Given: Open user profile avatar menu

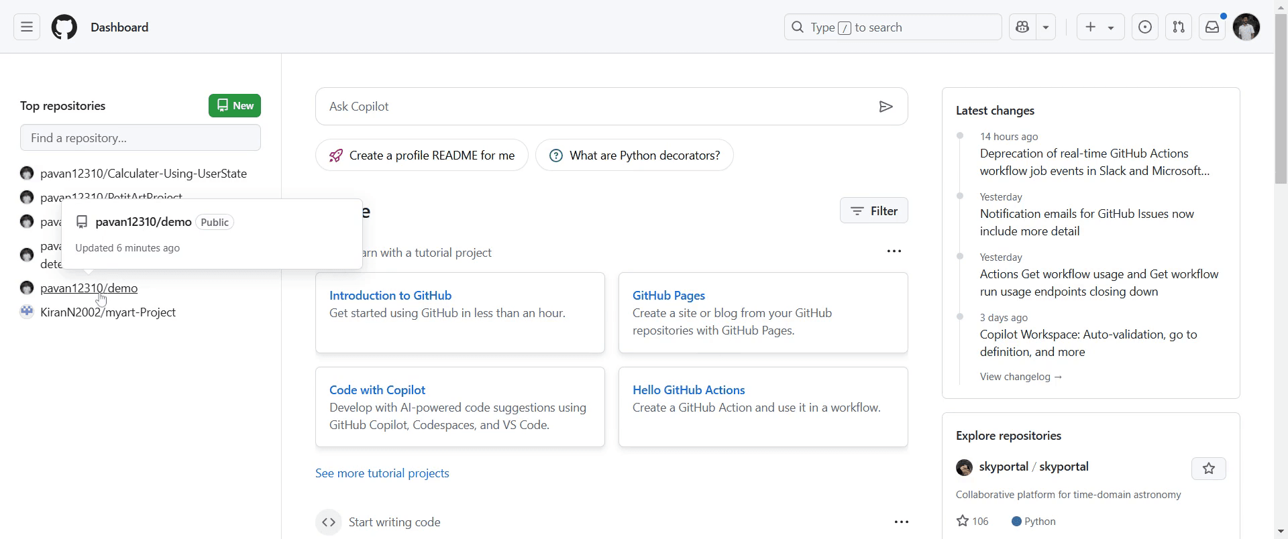Looking at the screenshot, I should (x=1246, y=27).
